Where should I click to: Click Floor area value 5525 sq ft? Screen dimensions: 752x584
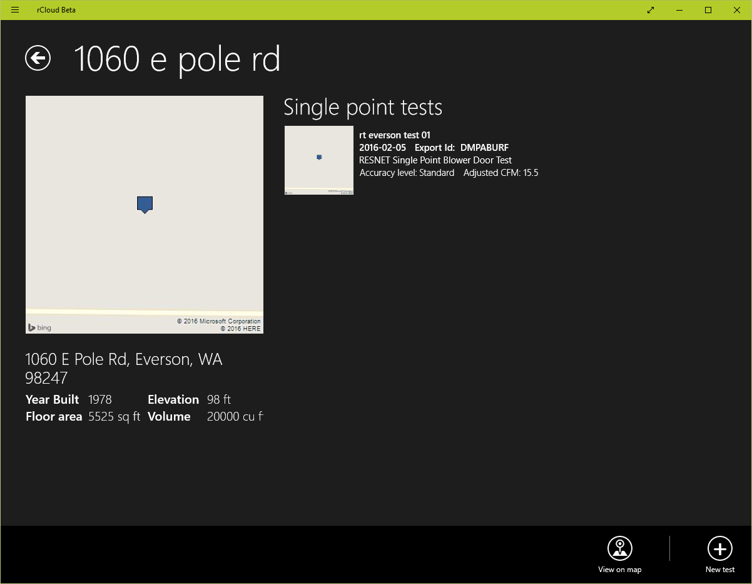click(114, 416)
